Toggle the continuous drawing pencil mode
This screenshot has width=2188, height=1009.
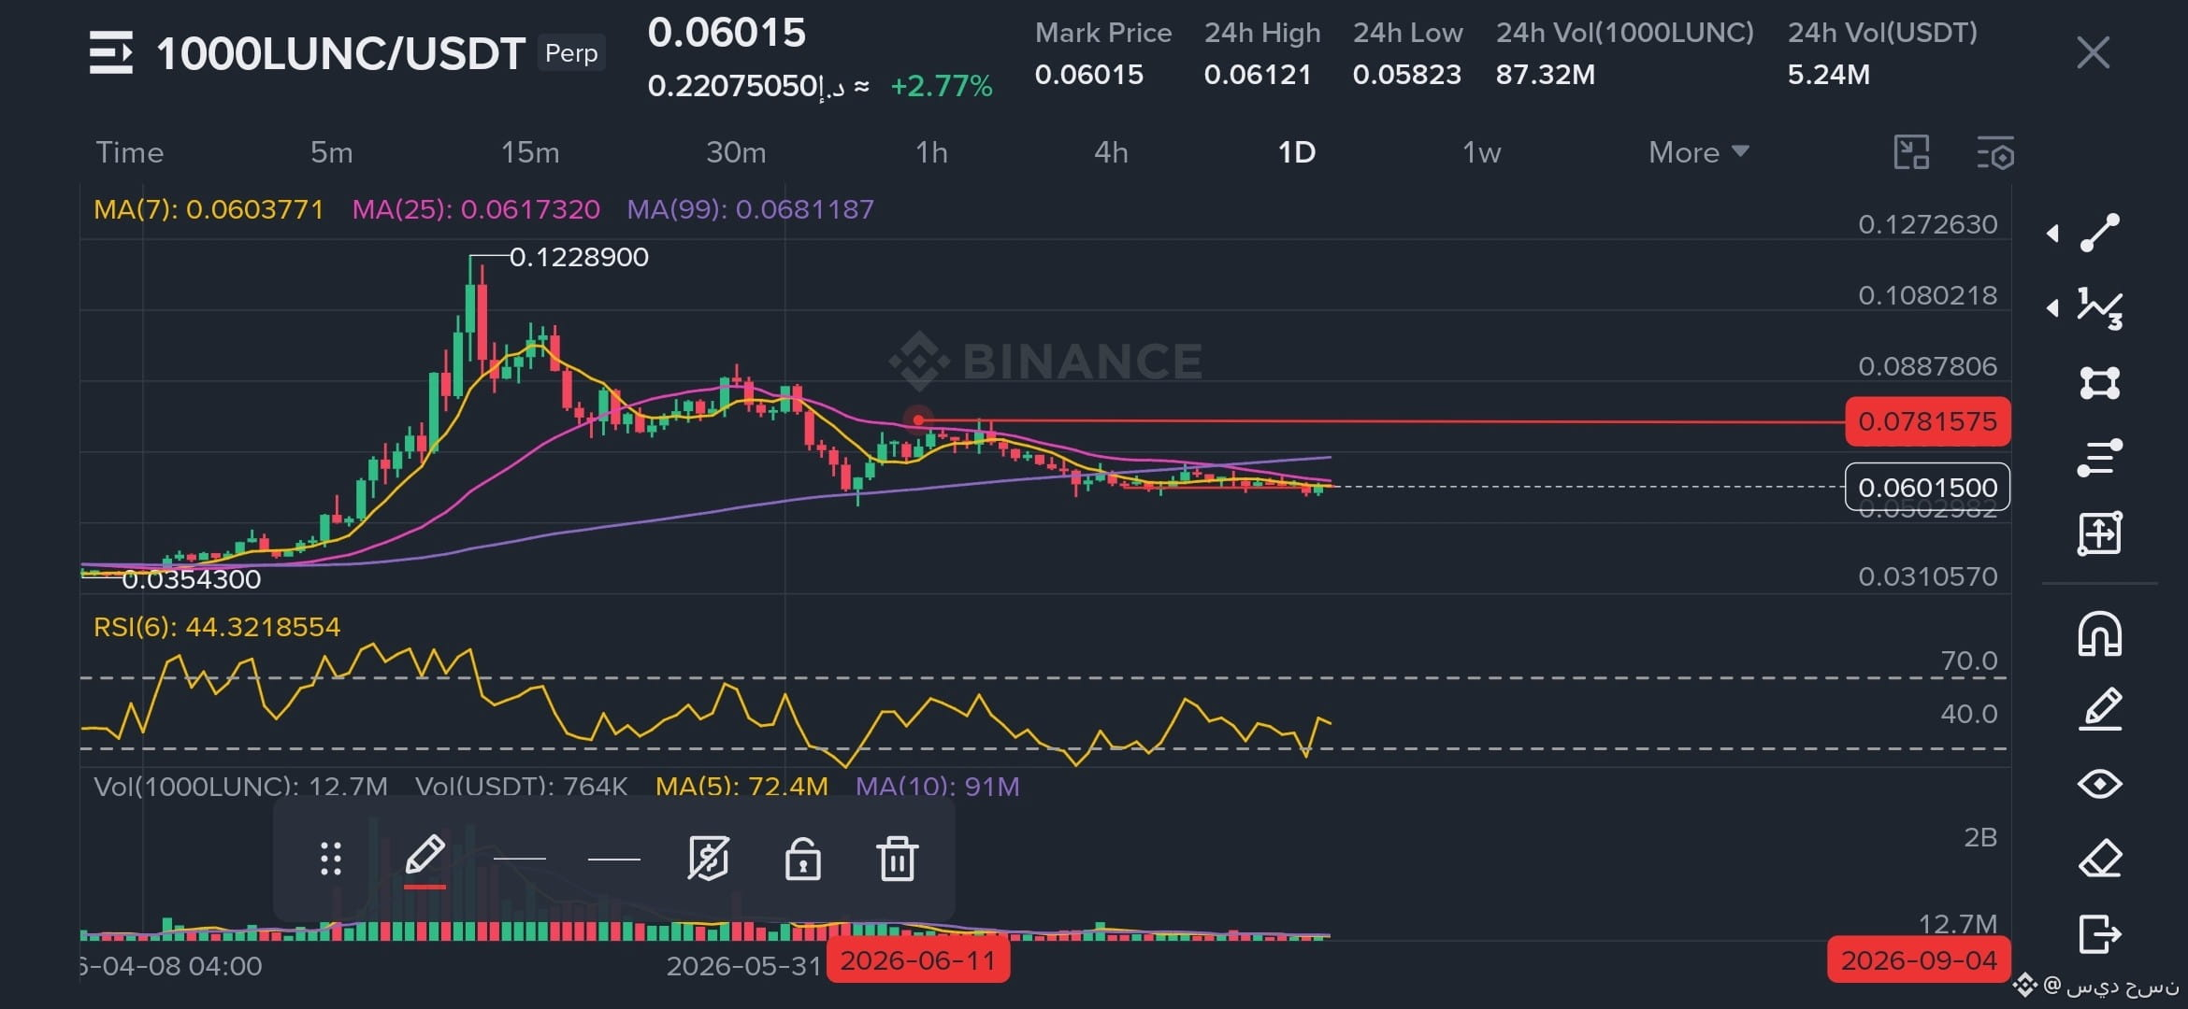tap(2099, 708)
